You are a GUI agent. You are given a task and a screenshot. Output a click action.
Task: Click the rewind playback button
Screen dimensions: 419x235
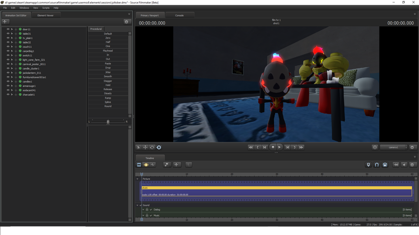click(x=250, y=147)
